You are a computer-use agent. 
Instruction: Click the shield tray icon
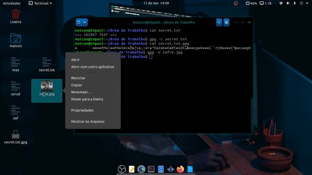pyautogui.click(x=281, y=3)
